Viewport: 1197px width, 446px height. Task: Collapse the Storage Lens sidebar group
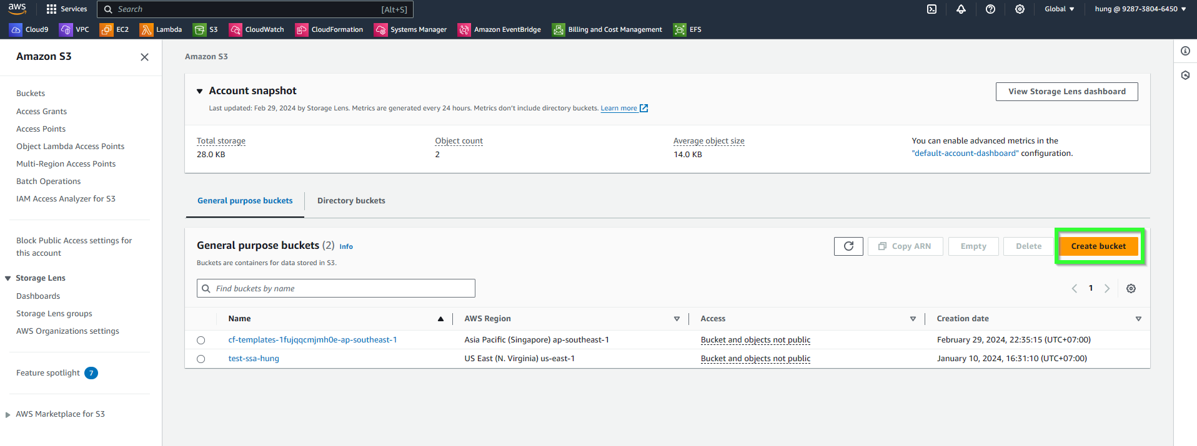pos(8,278)
